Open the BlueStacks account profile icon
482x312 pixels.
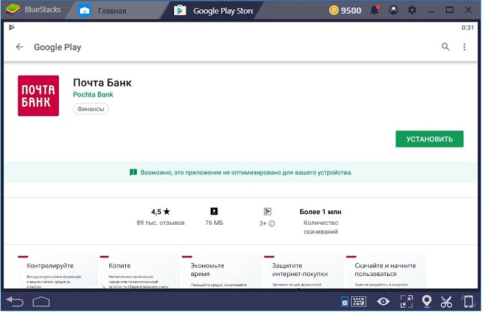point(393,10)
